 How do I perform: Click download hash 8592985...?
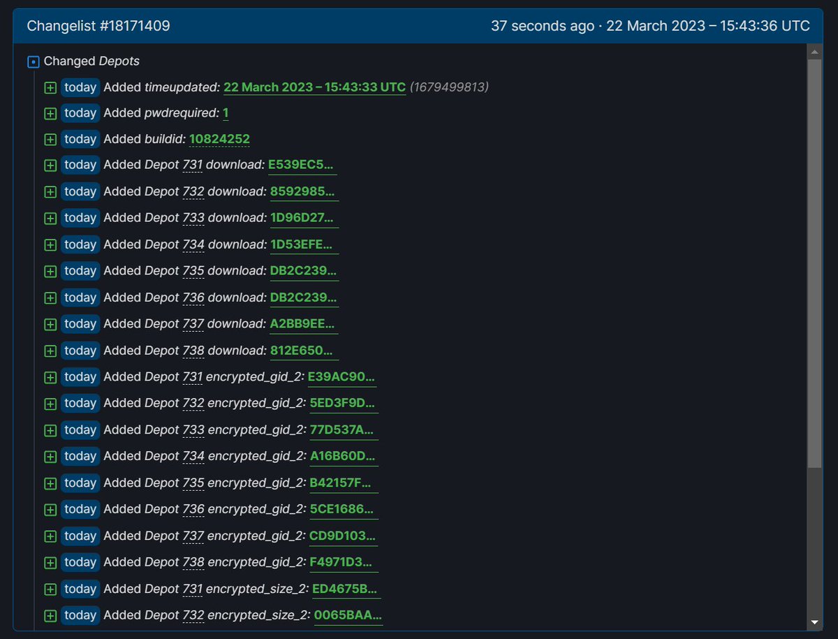[303, 192]
